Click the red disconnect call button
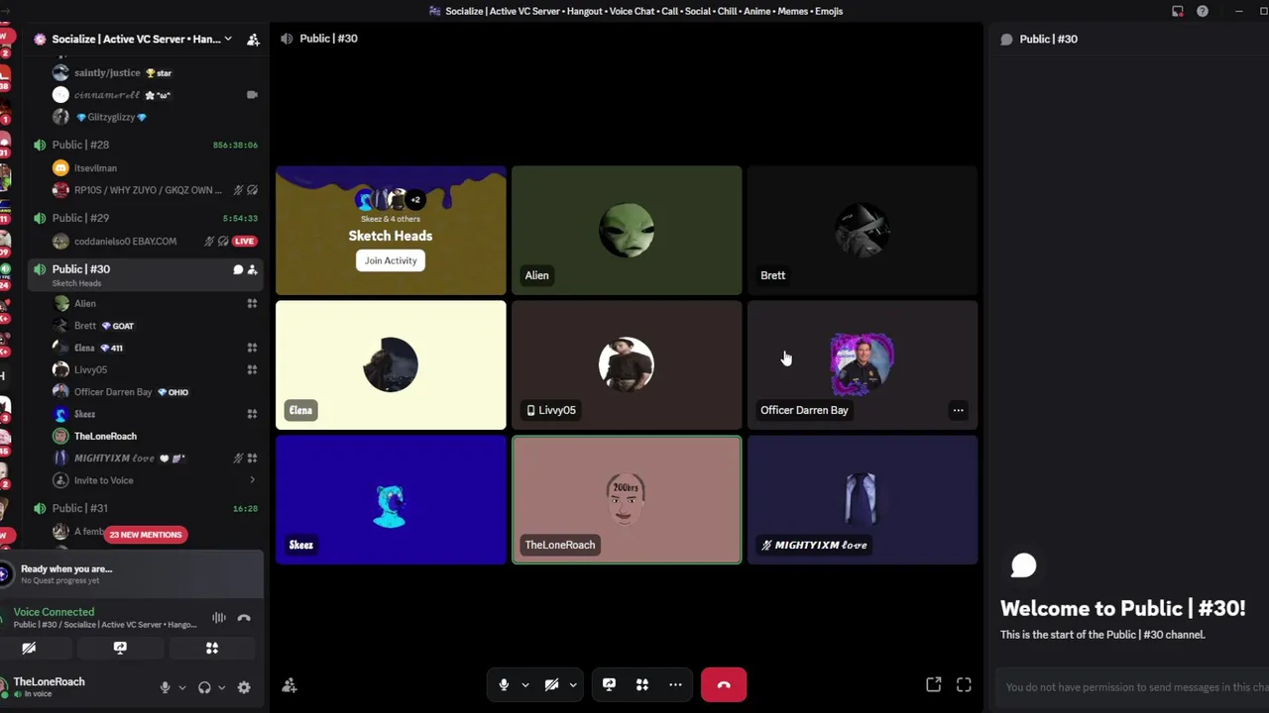1269x713 pixels. [724, 684]
